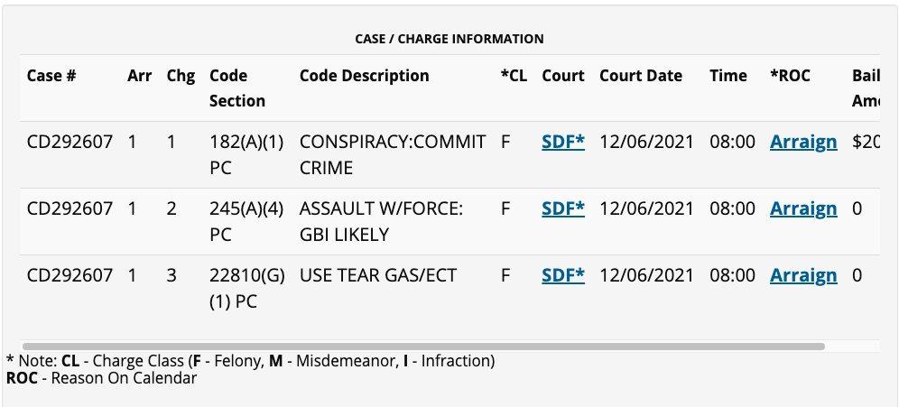Click the Time column header

point(728,76)
